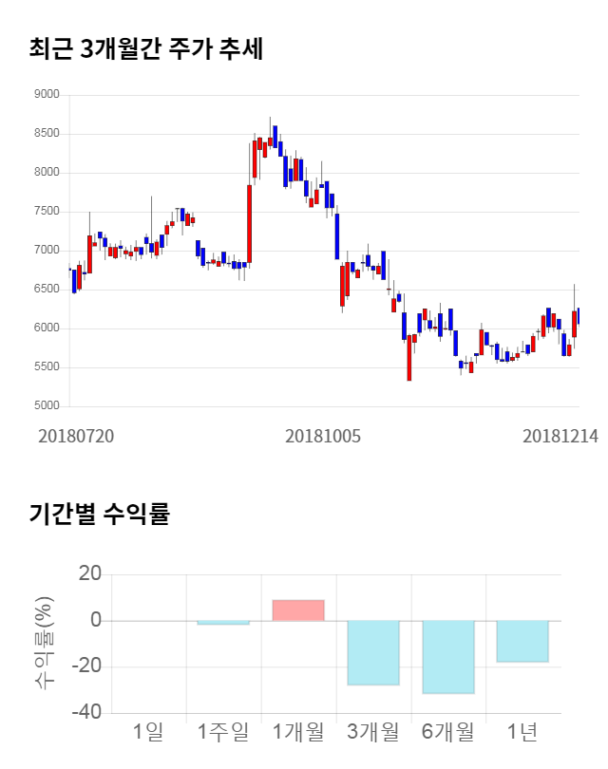This screenshot has height=769, width=608.
Task: Click the small 1주일 return bar
Action: point(223,623)
